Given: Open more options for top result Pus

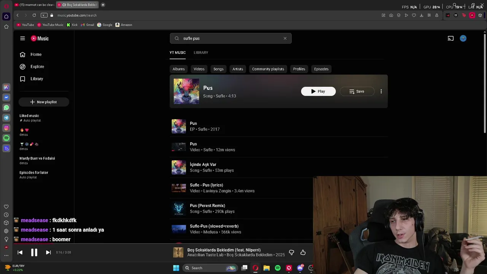Looking at the screenshot, I should tap(381, 91).
